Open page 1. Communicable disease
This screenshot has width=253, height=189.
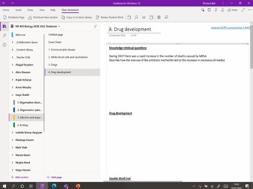(x=72, y=50)
